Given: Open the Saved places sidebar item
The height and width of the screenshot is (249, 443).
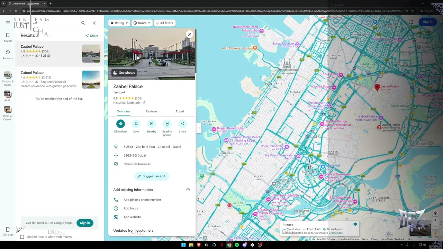Looking at the screenshot, I should pyautogui.click(x=8, y=37).
